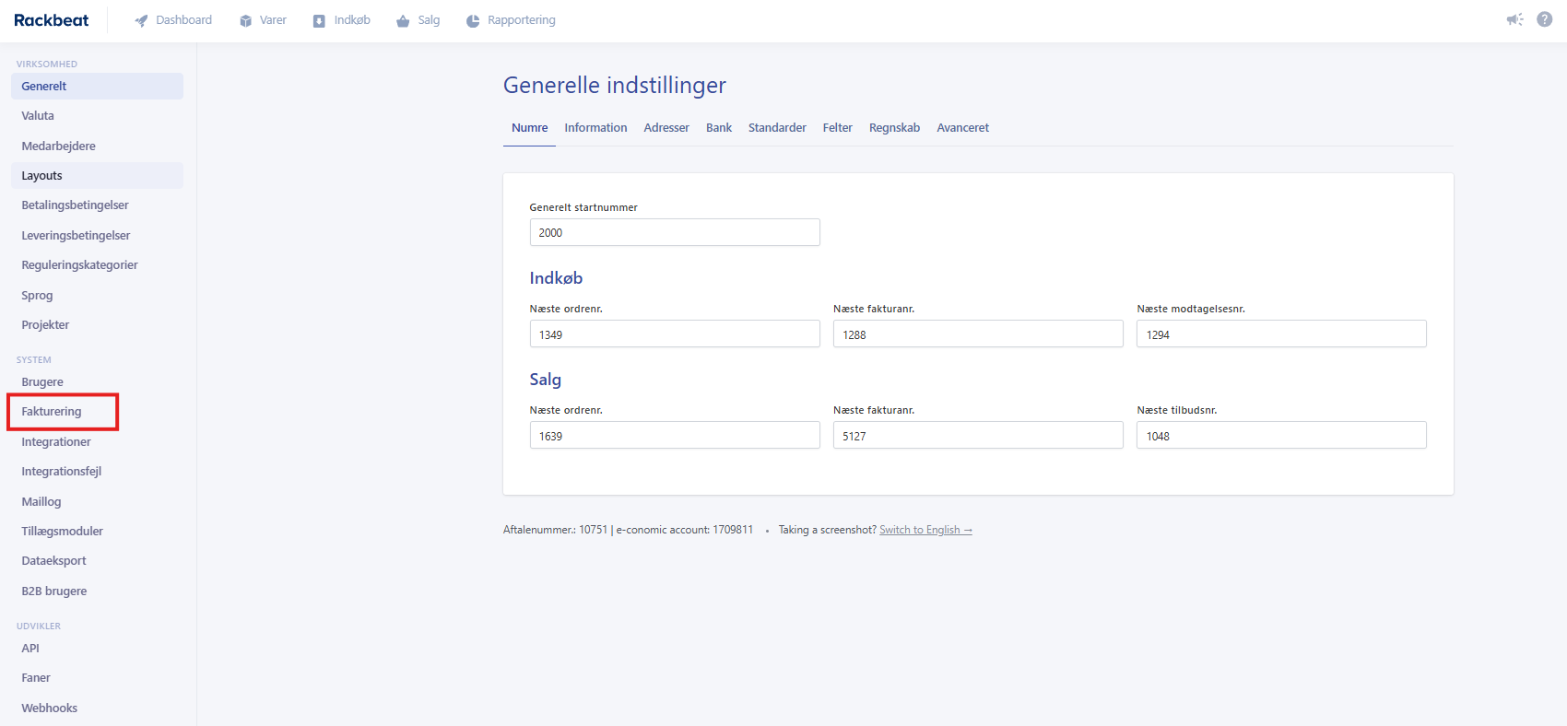
Task: Open Medarbejdere in the sidebar
Action: [x=58, y=146]
